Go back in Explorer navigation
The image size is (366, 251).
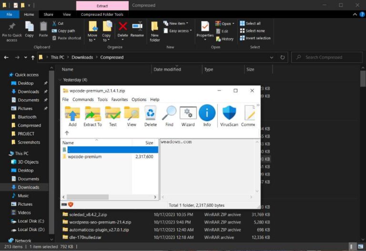coord(6,57)
